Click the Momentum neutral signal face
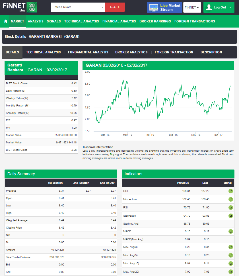This screenshot has width=239, height=276. 230,199
